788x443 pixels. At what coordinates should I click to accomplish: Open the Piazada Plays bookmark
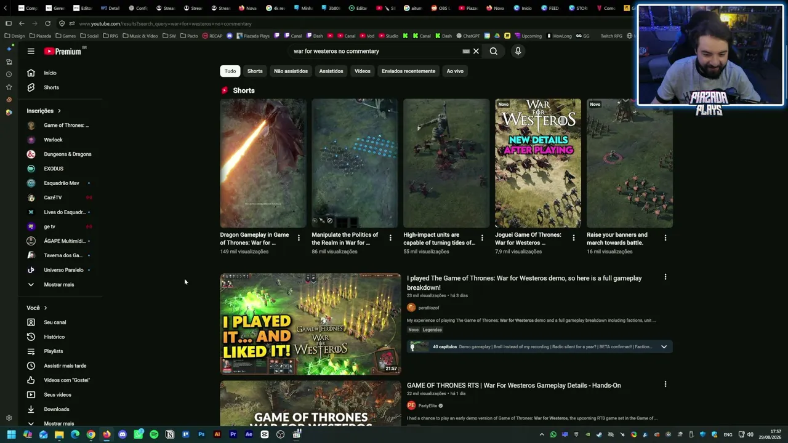(252, 36)
